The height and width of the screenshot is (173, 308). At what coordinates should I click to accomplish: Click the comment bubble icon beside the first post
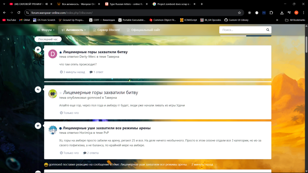click(38, 50)
